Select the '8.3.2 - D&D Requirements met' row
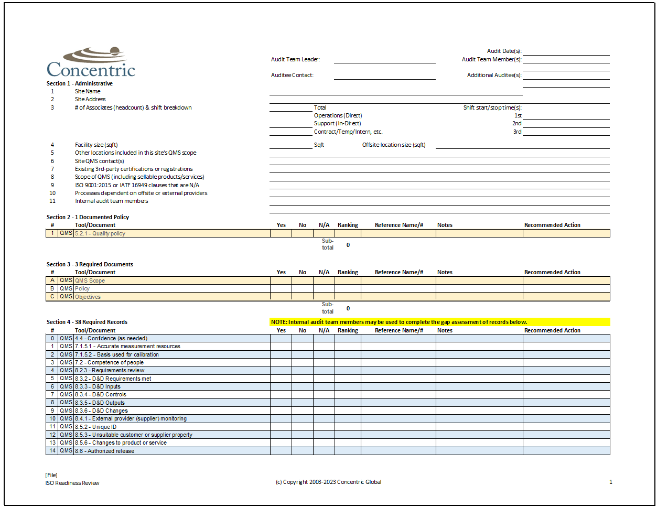Image resolution: width=657 pixels, height=507 pixels. tap(328, 379)
